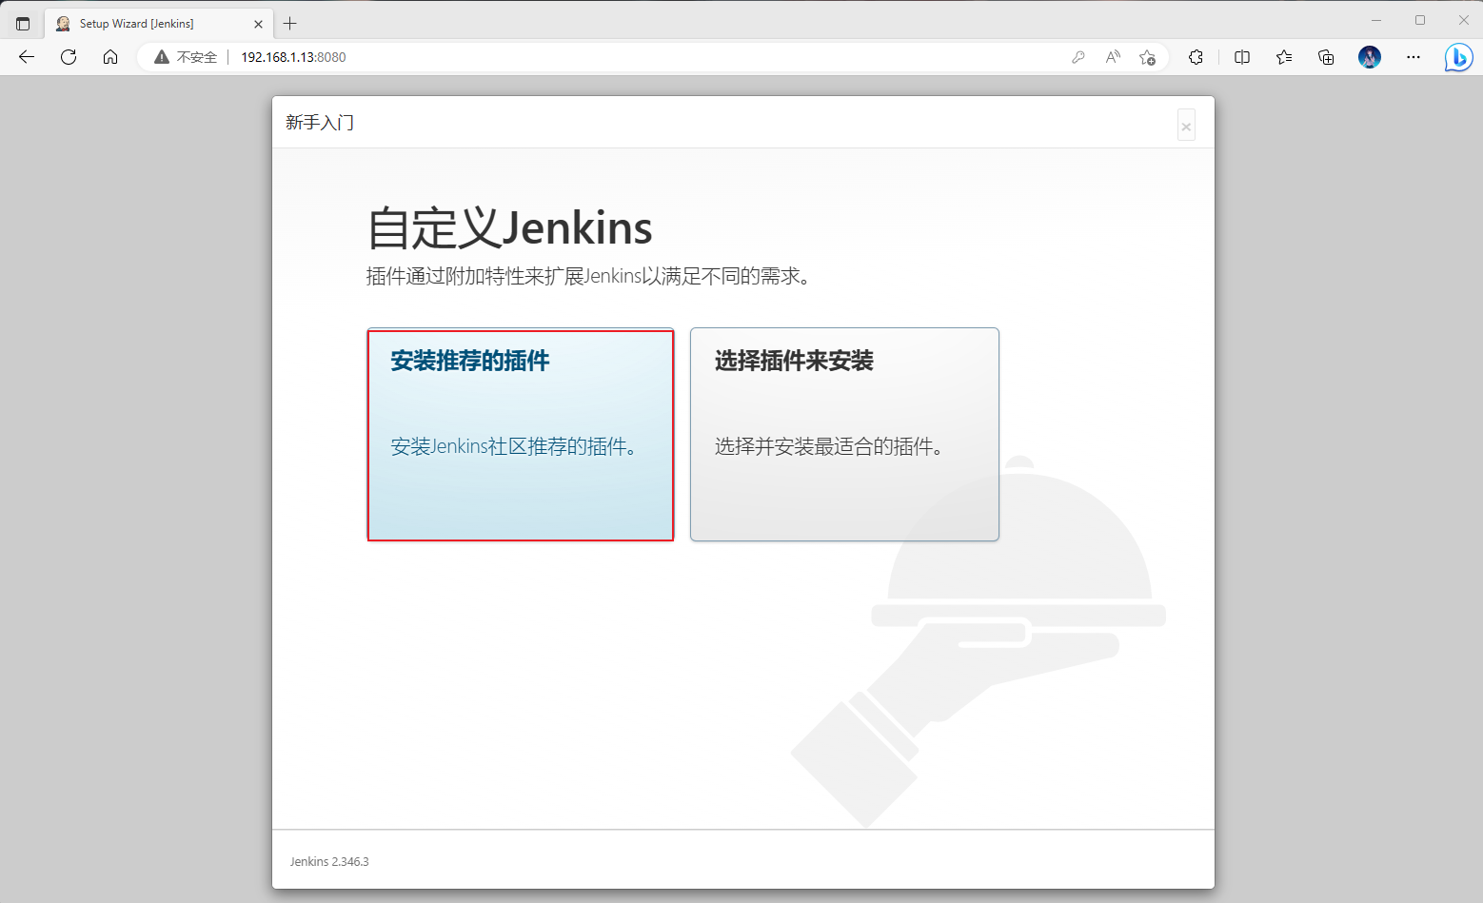Open browser collections
Screen dimensions: 1483x903
coord(1326,57)
